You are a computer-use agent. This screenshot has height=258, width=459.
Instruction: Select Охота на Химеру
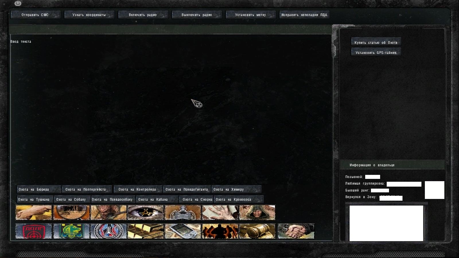[x=236, y=189]
